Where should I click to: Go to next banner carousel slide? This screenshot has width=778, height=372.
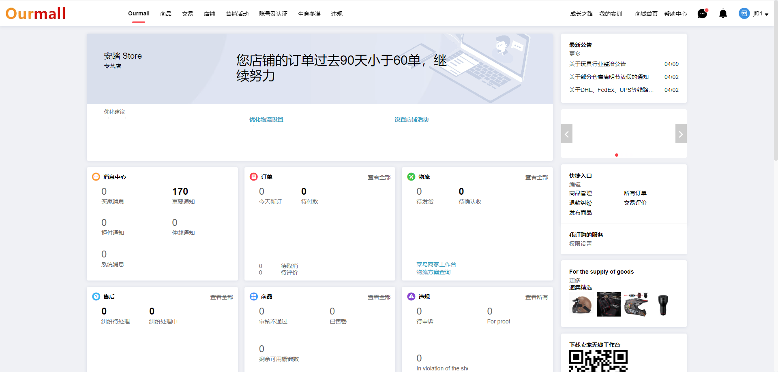click(x=681, y=134)
